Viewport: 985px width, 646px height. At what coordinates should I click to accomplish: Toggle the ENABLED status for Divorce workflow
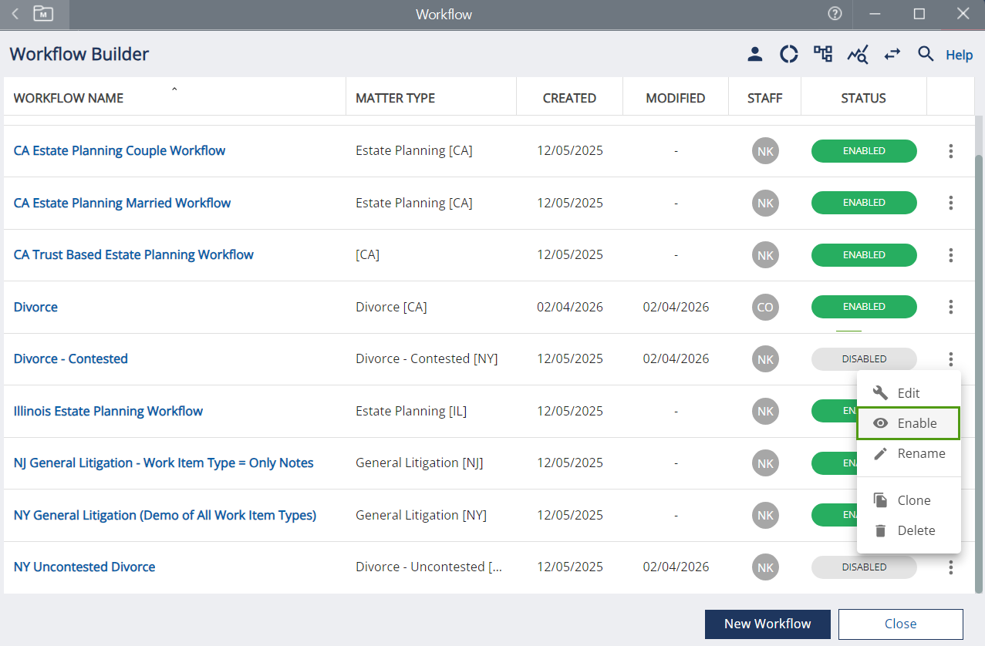pos(863,307)
